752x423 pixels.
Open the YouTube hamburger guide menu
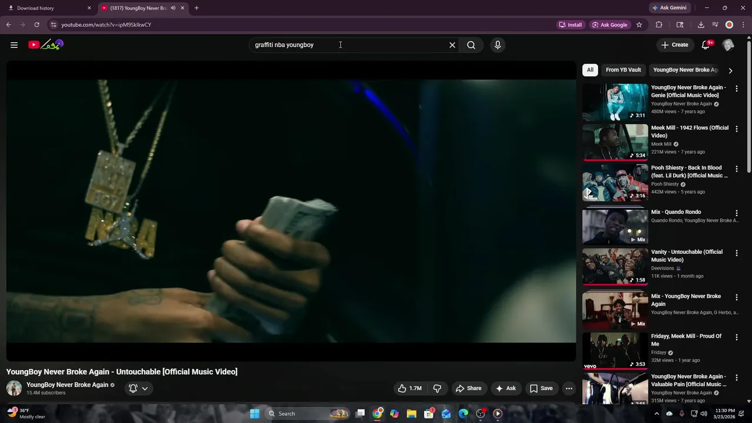point(14,45)
